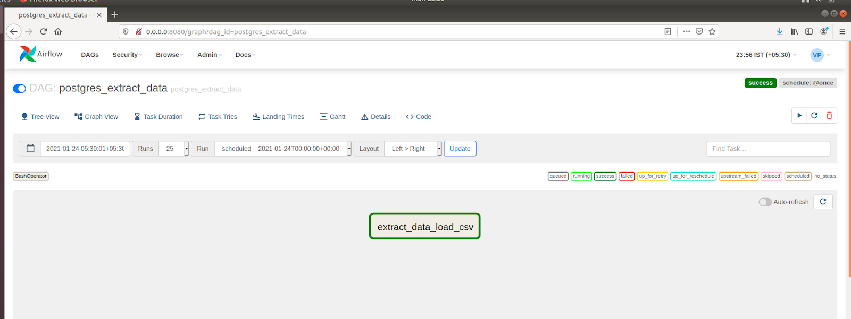
Task: Click the Trigger DAG play icon
Action: point(799,116)
